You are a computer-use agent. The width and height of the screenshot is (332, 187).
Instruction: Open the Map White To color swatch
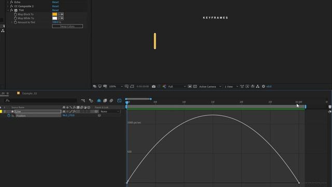pyautogui.click(x=54, y=18)
